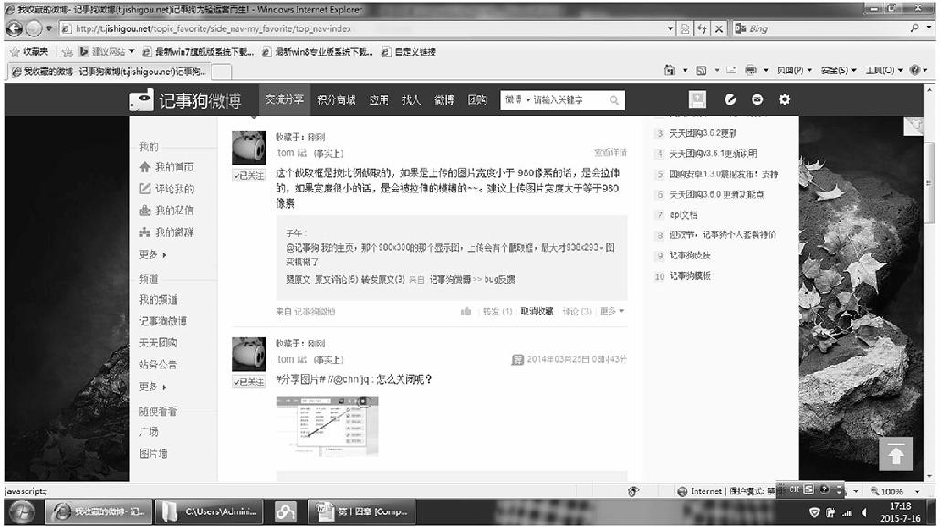Screen dimensions: 940x527
Task: Open the 页面(P) menu
Action: 794,70
